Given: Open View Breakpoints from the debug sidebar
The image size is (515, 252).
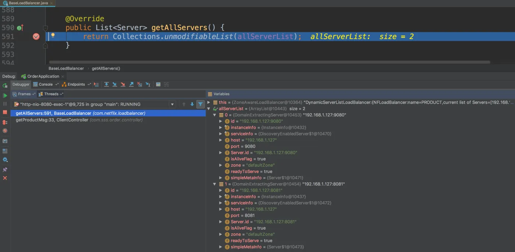Looking at the screenshot, I should tap(5, 122).
